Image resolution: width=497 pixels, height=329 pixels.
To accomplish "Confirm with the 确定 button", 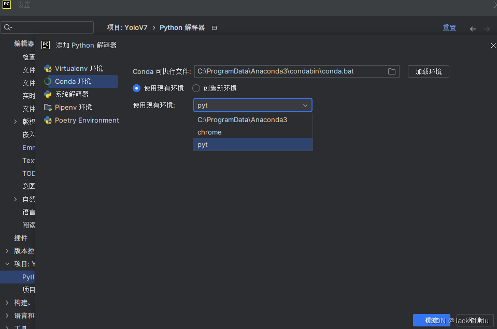I will [x=431, y=320].
